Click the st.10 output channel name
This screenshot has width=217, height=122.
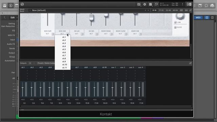coord(104,67)
